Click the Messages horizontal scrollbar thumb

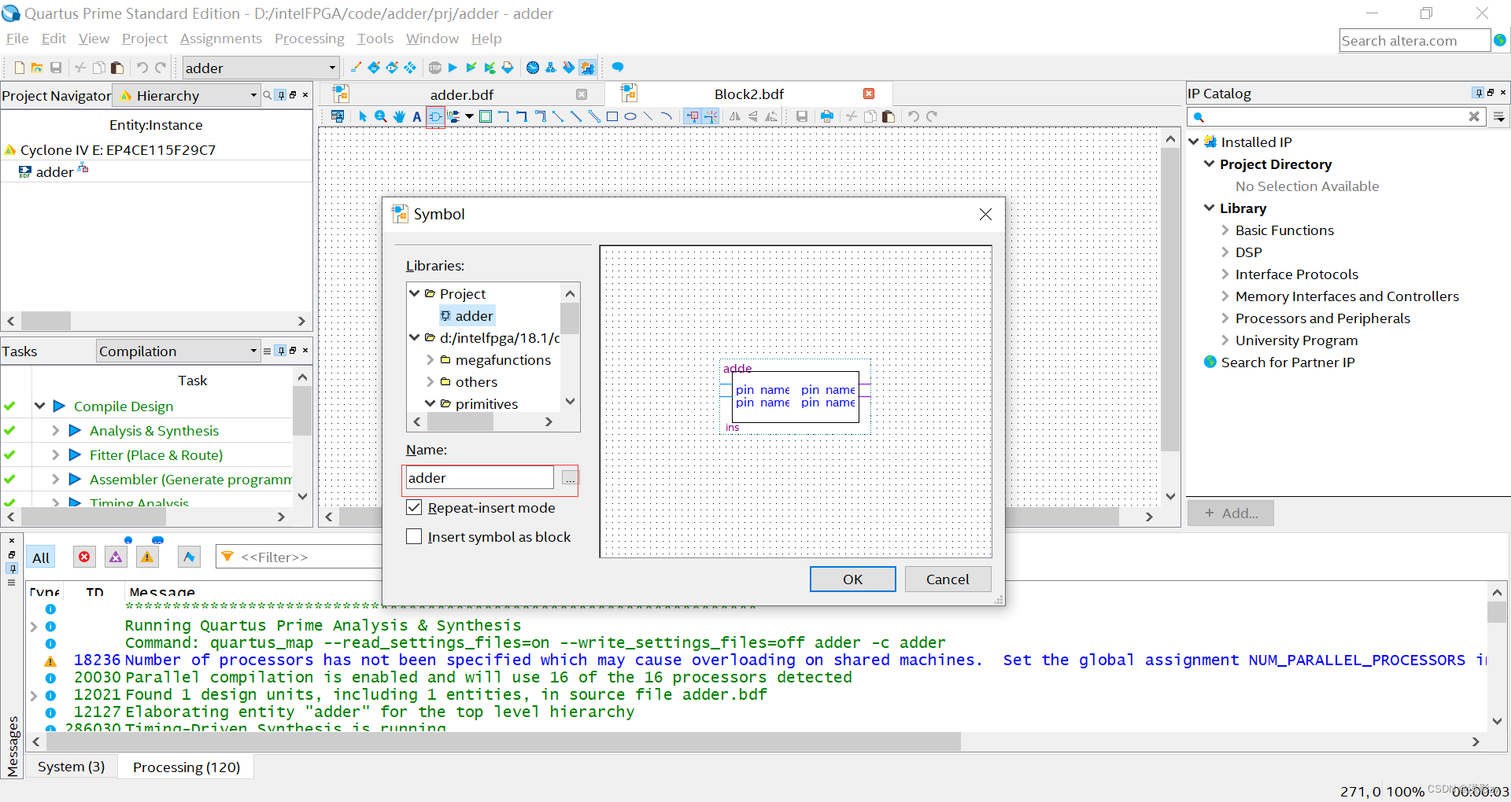coord(503,741)
